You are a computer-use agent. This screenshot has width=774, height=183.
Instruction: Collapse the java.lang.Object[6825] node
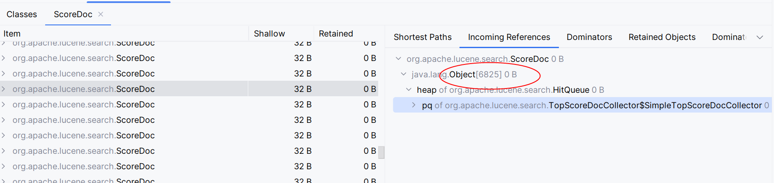(404, 74)
